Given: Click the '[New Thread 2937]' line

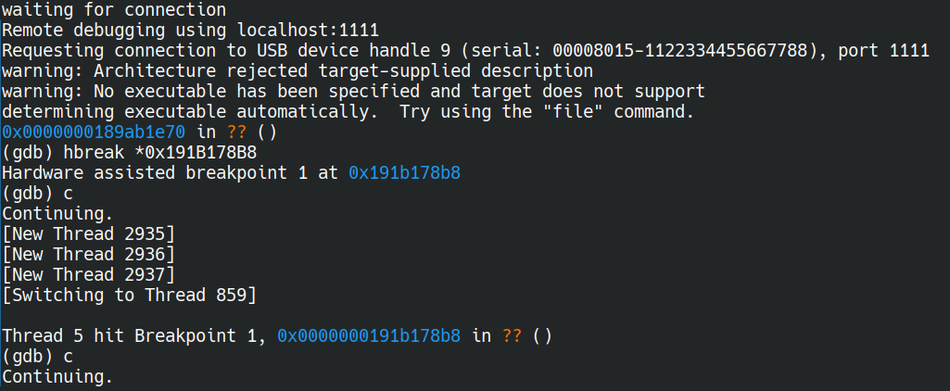Looking at the screenshot, I should pyautogui.click(x=88, y=274).
